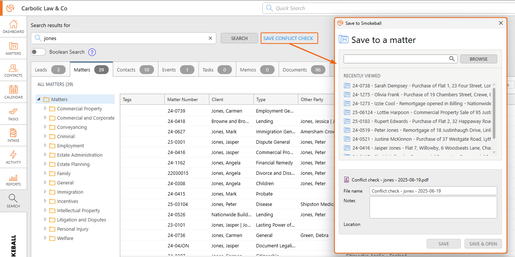Sort by Client column header
Image resolution: width=515 pixels, height=257 pixels.
point(231,99)
